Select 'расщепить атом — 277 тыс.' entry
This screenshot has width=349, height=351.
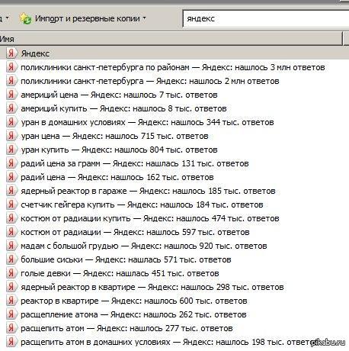click(x=126, y=328)
